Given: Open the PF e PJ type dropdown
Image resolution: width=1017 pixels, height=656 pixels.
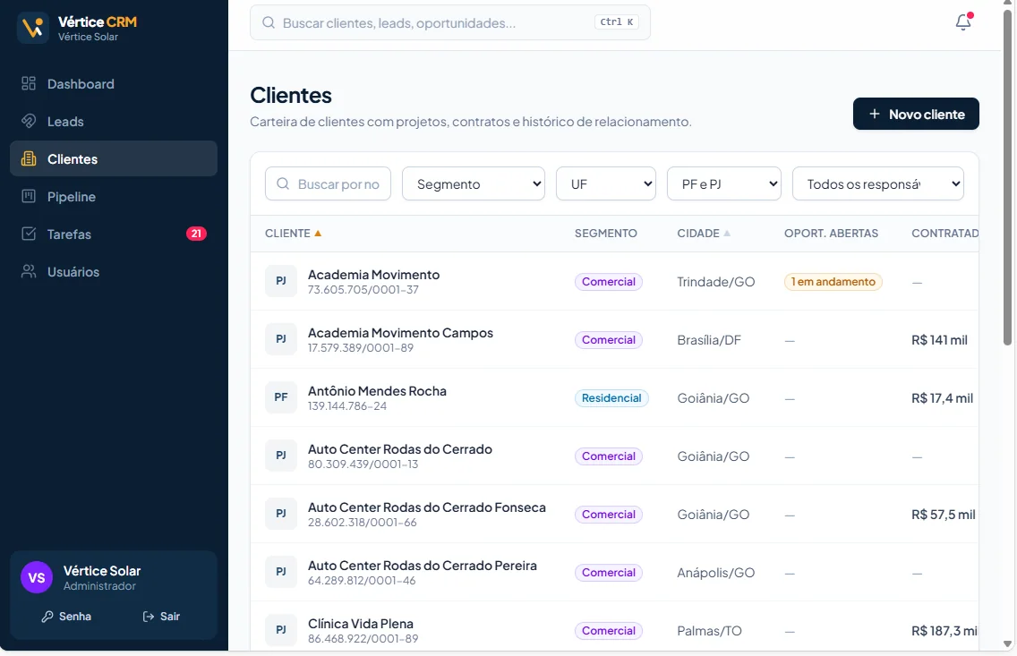Looking at the screenshot, I should pyautogui.click(x=724, y=184).
